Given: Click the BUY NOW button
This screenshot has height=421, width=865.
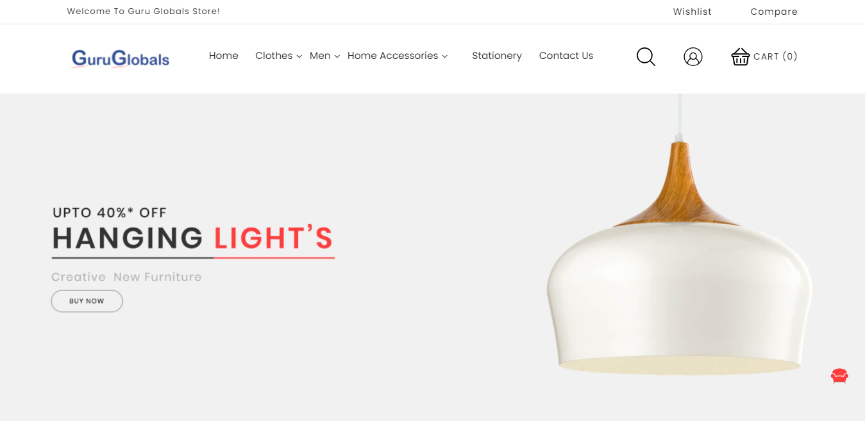Looking at the screenshot, I should pos(87,301).
